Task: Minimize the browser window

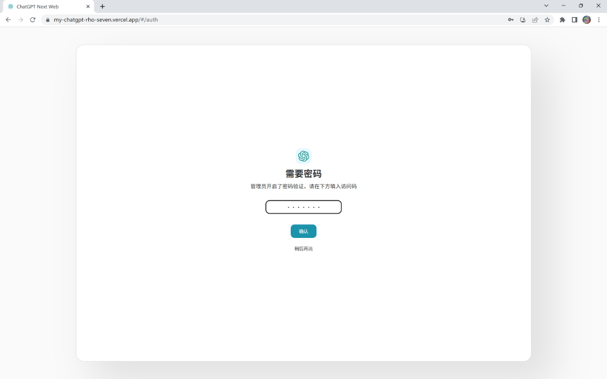Action: pos(564,6)
